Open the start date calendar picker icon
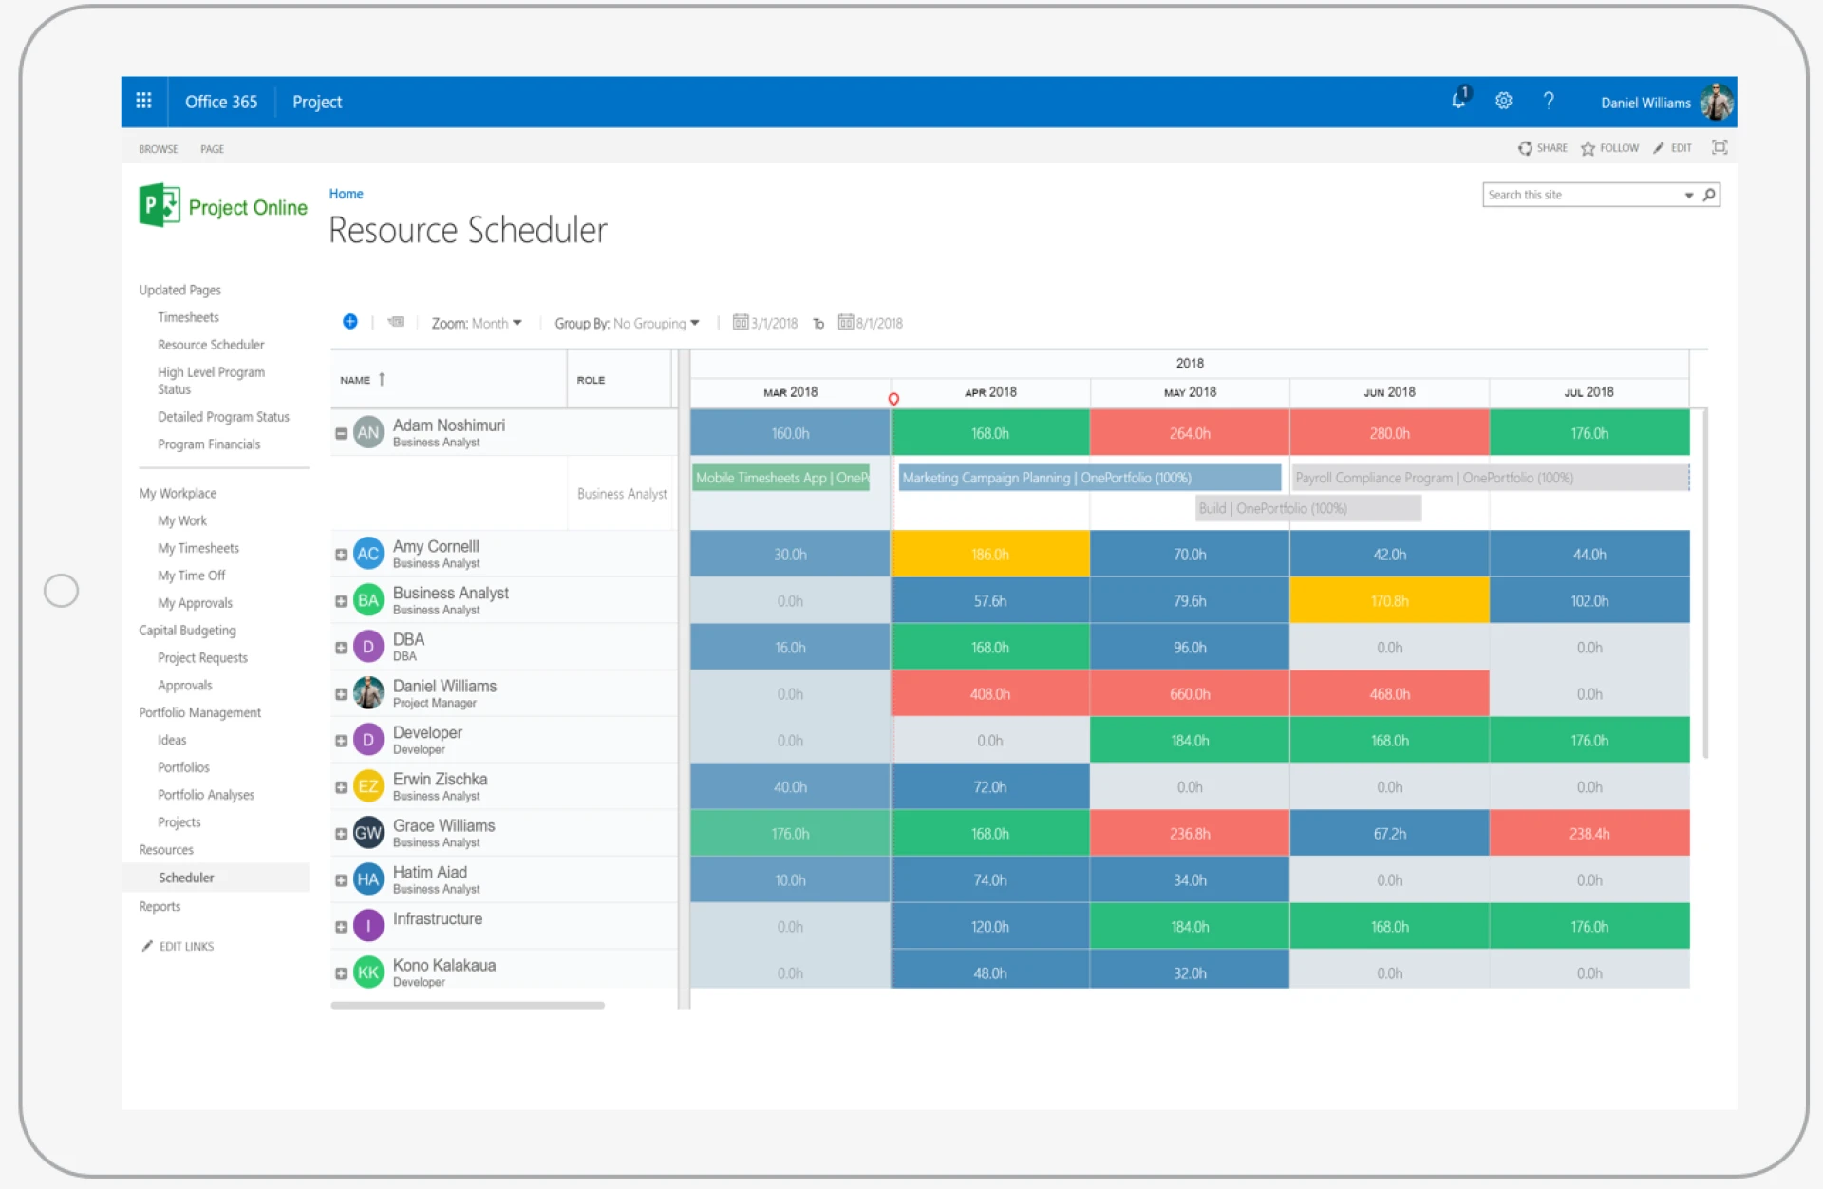This screenshot has width=1823, height=1189. click(x=741, y=322)
